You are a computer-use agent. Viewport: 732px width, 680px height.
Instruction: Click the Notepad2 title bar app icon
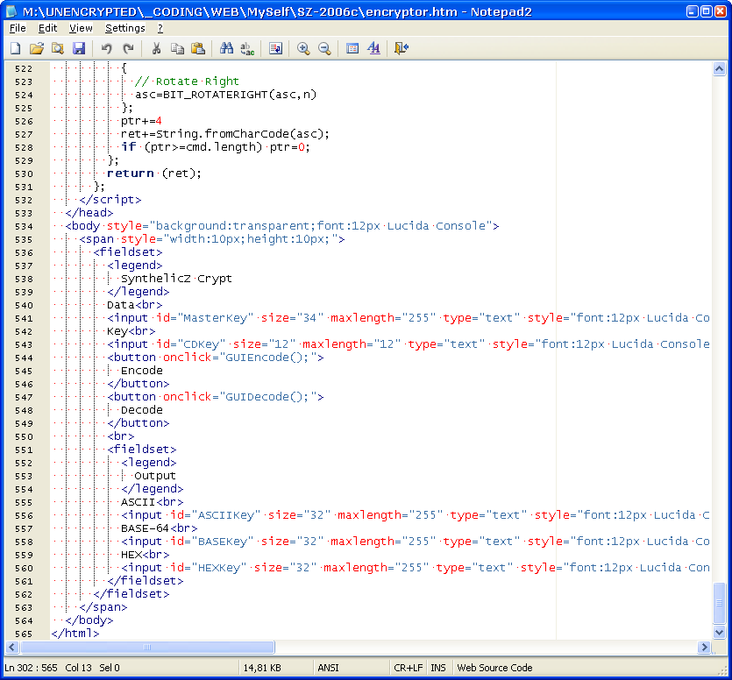pos(11,11)
